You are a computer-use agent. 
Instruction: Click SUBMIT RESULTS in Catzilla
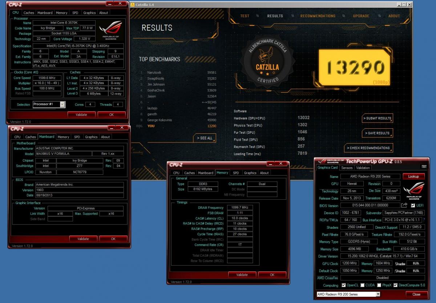[x=378, y=118]
